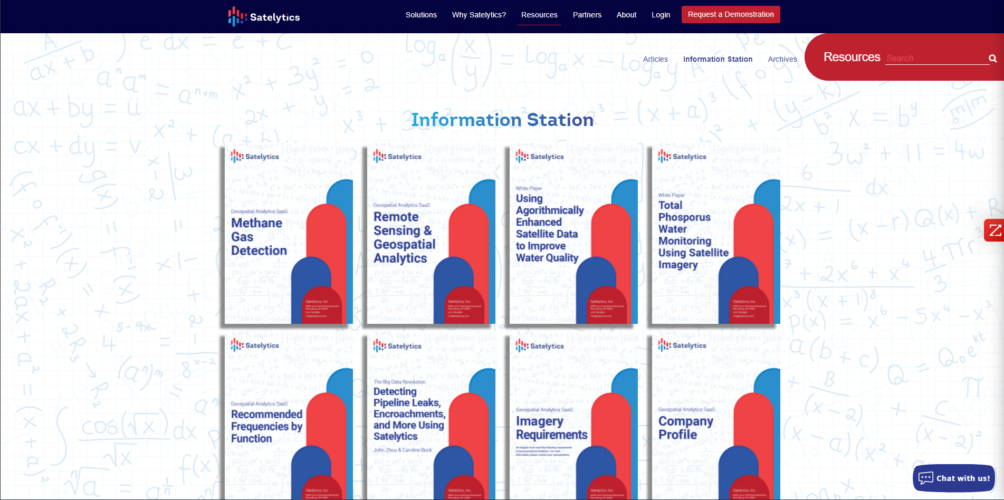
Task: Click the Satelytics logo in header
Action: (264, 16)
